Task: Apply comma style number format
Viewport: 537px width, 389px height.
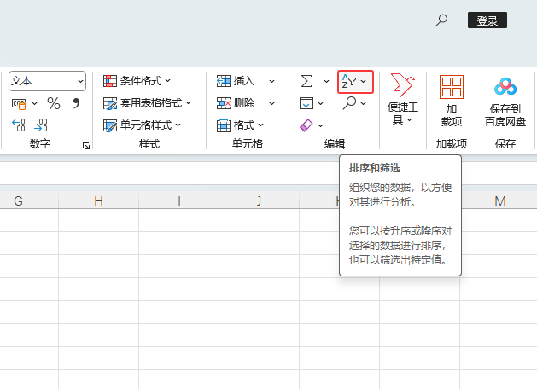Action: click(76, 103)
